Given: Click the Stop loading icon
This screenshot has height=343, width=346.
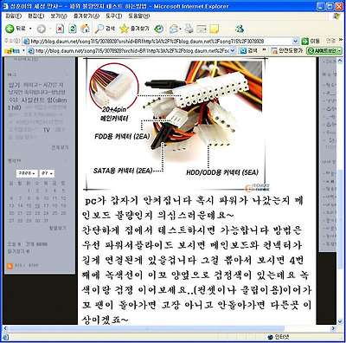Looking at the screenshot, I should (x=60, y=29).
